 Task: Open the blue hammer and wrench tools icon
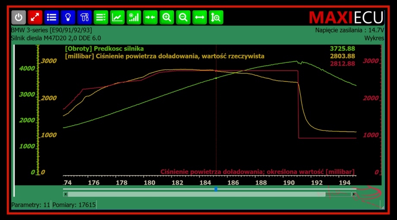[x=84, y=17]
